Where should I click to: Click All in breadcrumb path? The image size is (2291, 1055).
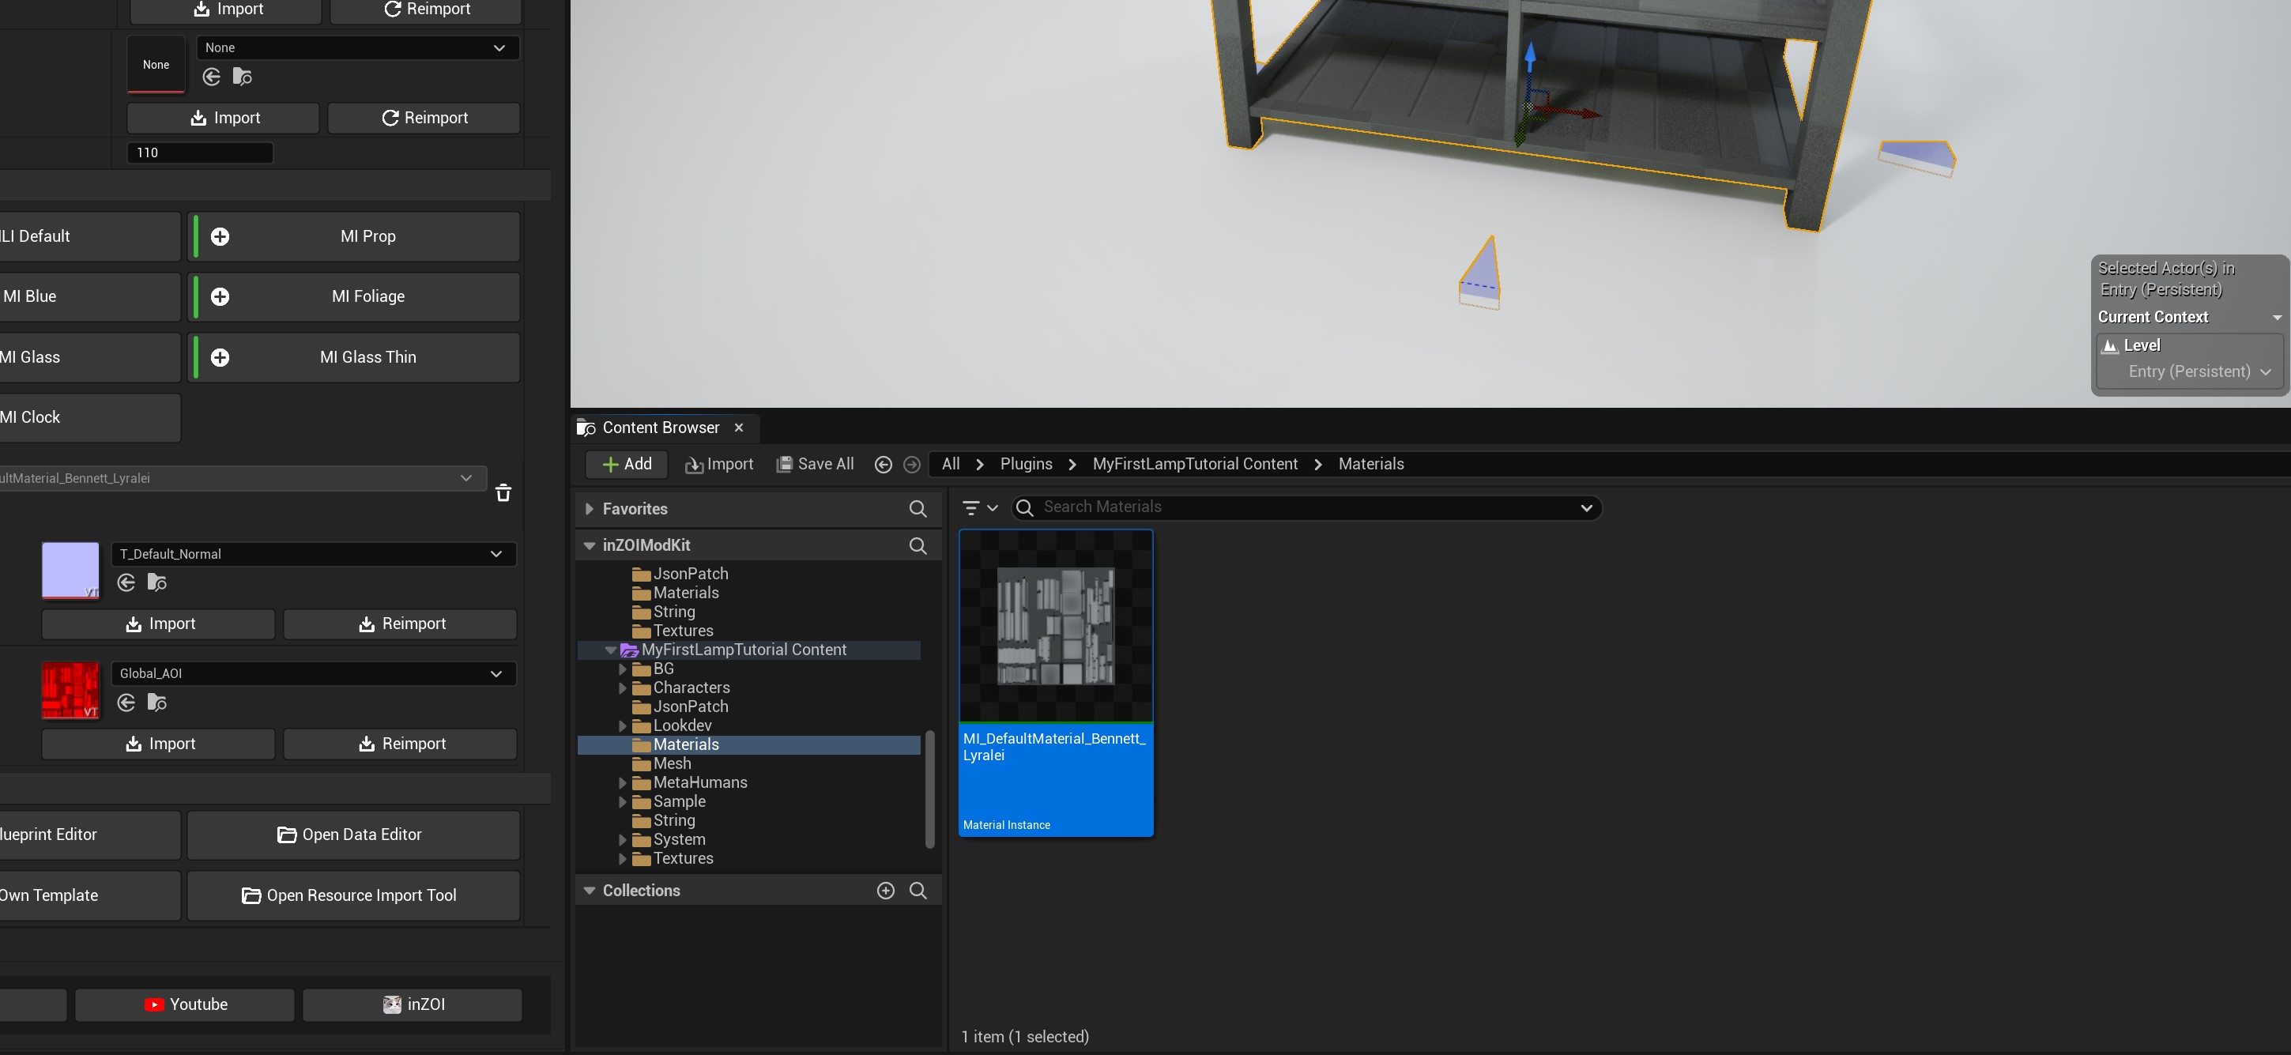[x=951, y=465]
